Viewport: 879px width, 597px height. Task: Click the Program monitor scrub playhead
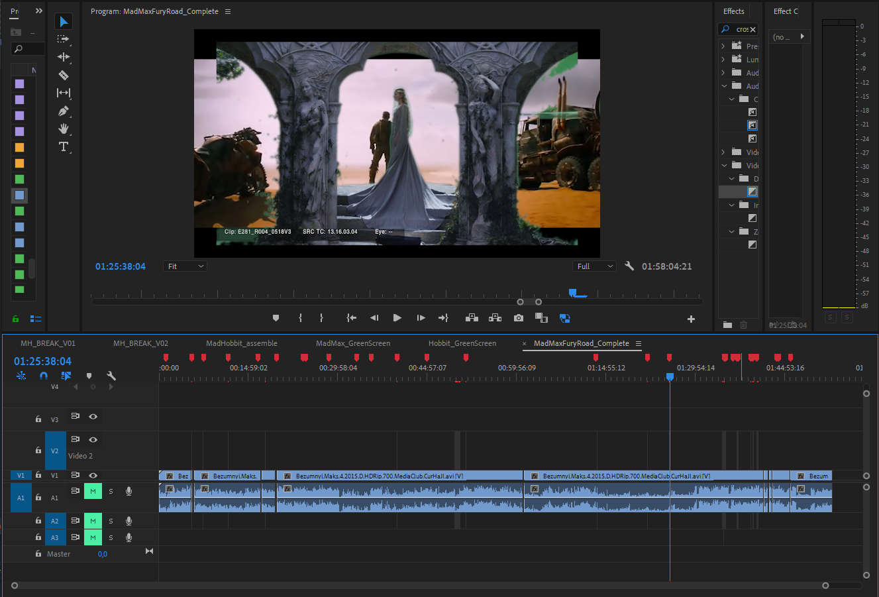[573, 292]
